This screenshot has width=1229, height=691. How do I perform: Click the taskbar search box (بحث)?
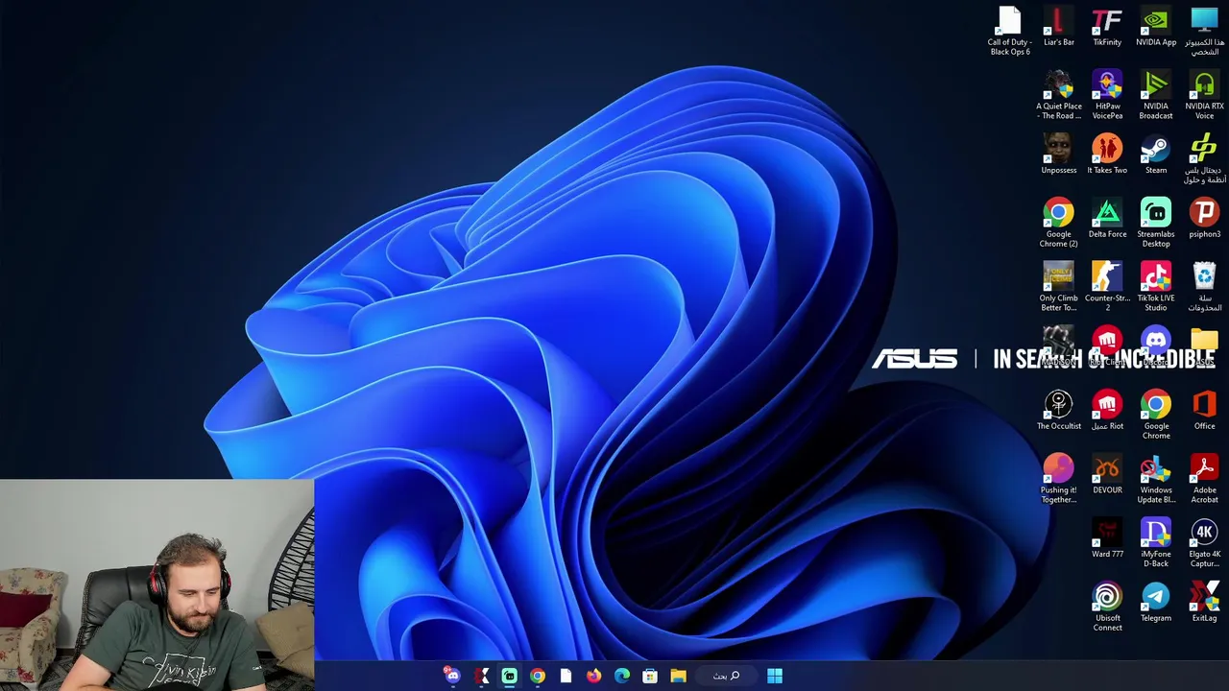(726, 676)
